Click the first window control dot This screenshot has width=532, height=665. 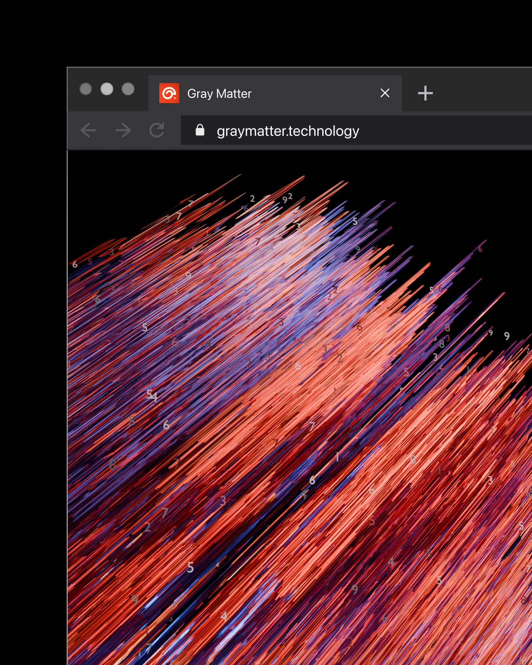tap(86, 89)
